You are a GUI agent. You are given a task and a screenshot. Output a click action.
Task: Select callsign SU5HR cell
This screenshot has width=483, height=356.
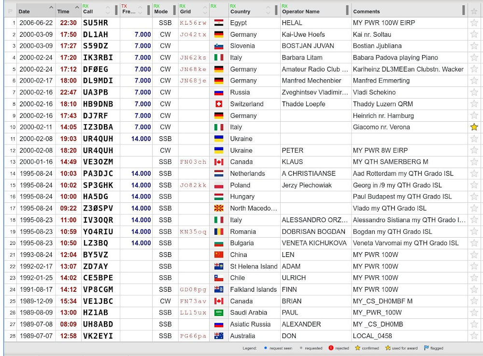[101, 23]
